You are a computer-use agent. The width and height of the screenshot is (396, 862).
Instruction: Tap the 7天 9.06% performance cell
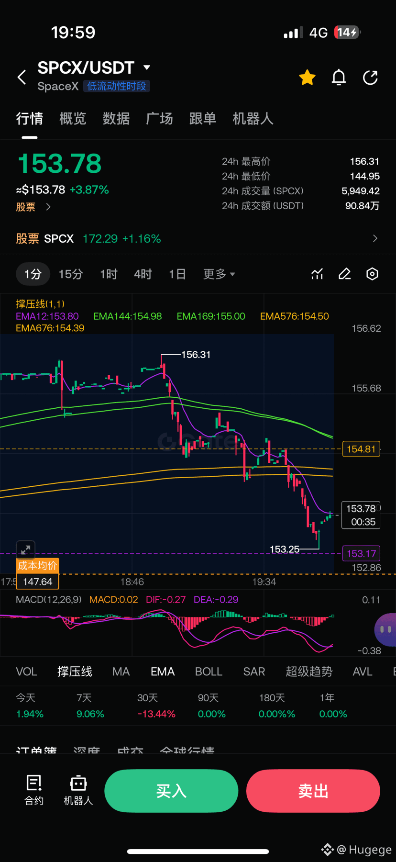coord(90,706)
